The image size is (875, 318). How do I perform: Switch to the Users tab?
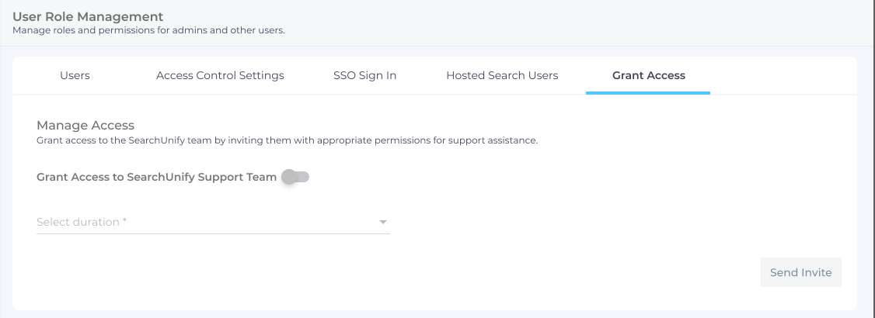[x=75, y=75]
